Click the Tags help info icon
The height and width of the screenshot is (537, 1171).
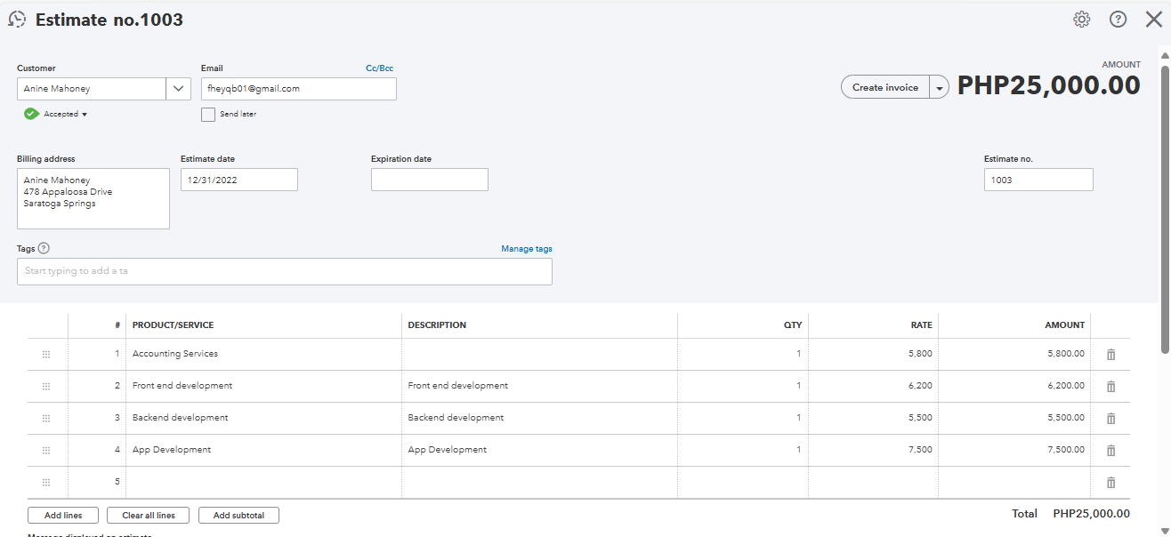point(44,249)
